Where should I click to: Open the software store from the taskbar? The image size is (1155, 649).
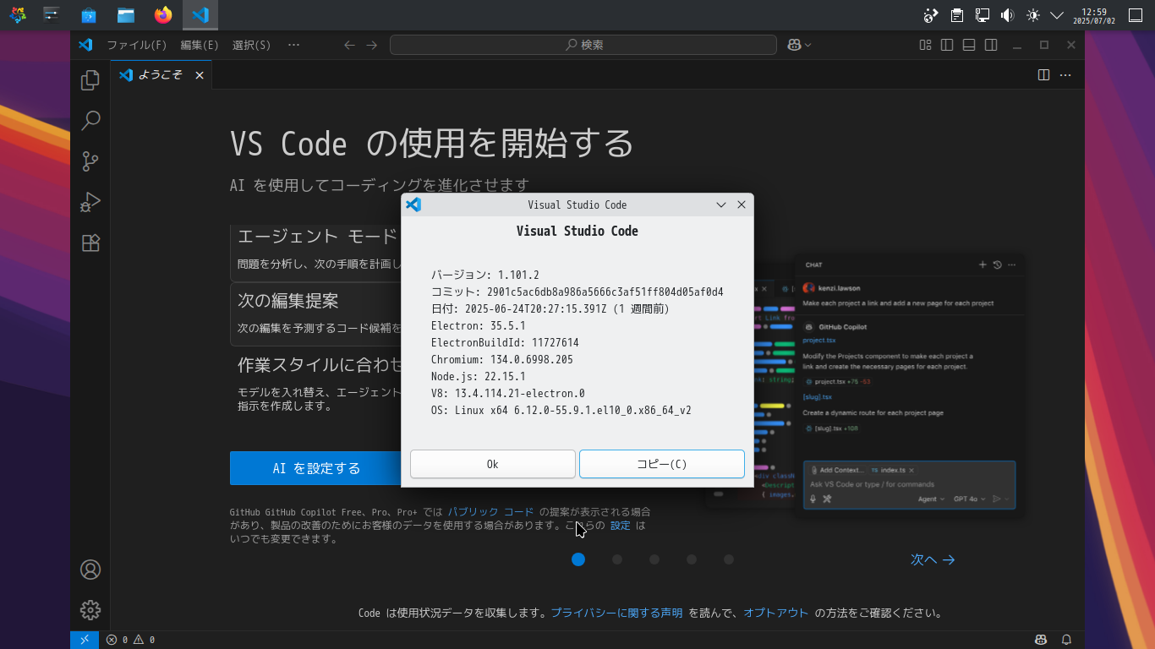pos(89,15)
